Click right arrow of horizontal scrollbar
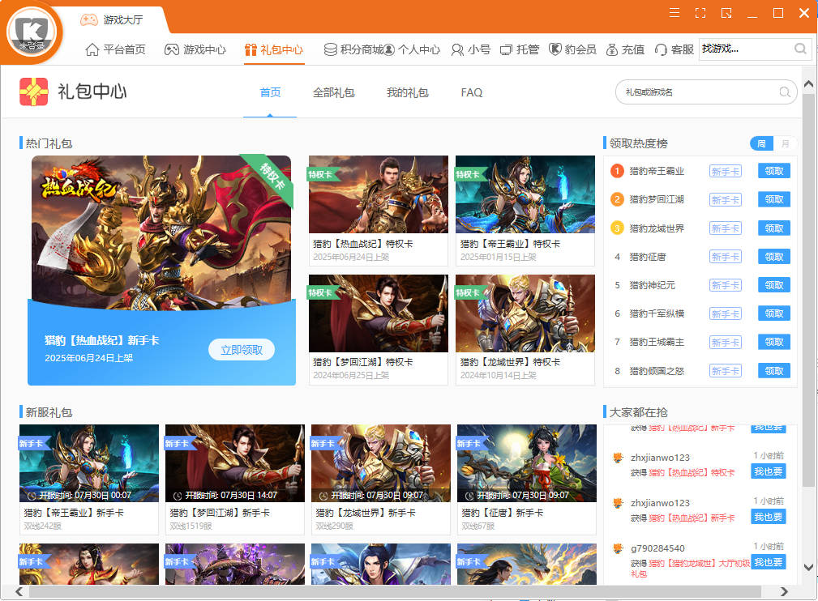This screenshot has width=818, height=601. point(784,591)
